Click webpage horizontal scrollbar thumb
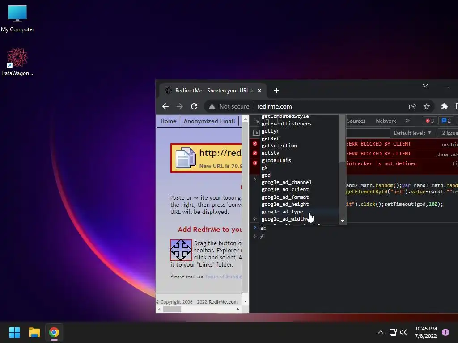 point(172,309)
